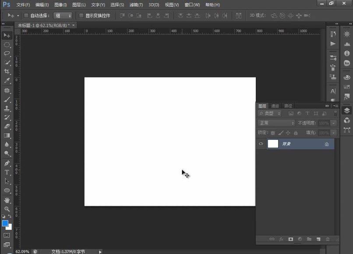The width and height of the screenshot is (353, 254).
Task: Close the 未标题-1 document tab
Action: coord(74,25)
